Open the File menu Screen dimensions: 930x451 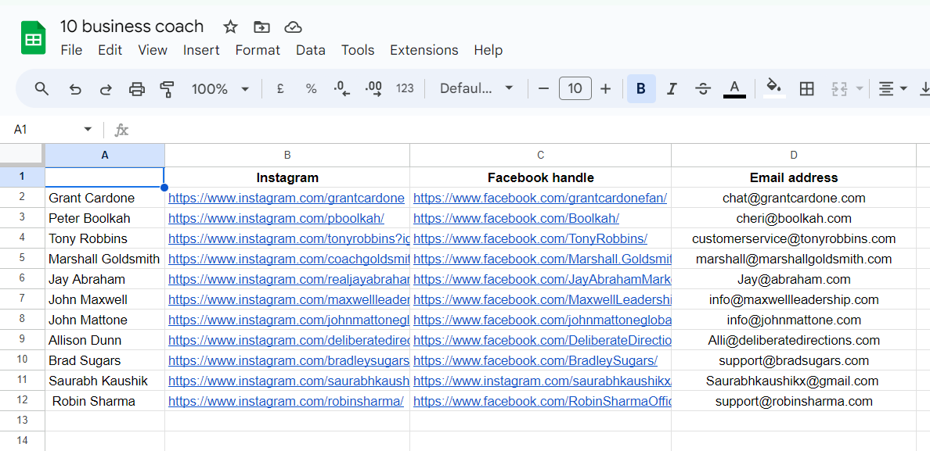click(71, 50)
